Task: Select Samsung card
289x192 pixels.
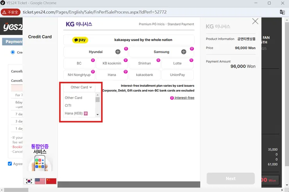Action: click(x=161, y=52)
